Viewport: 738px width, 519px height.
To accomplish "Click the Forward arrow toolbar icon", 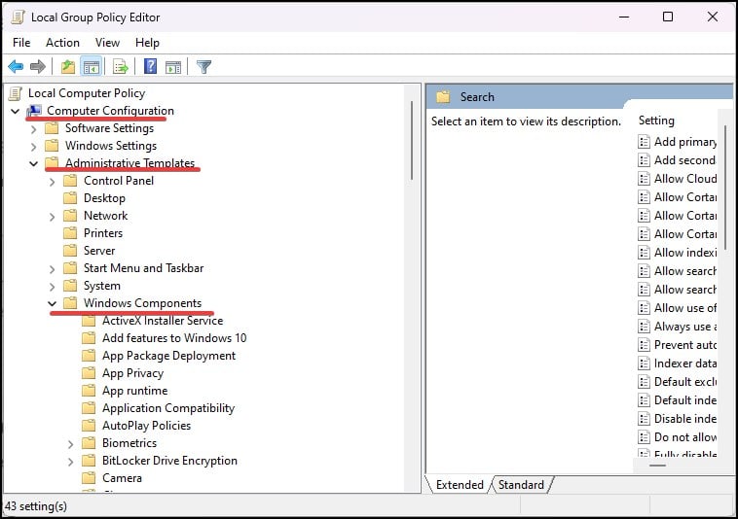I will 38,67.
